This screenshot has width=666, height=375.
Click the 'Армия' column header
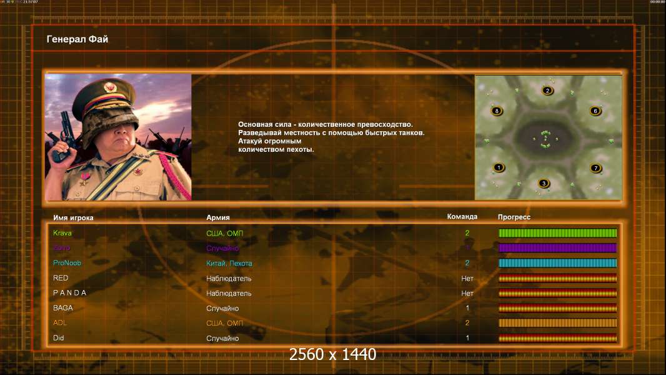(218, 217)
